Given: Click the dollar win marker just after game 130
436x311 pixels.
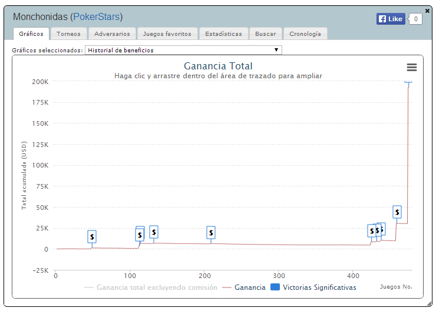Looking at the screenshot, I should click(x=154, y=232).
